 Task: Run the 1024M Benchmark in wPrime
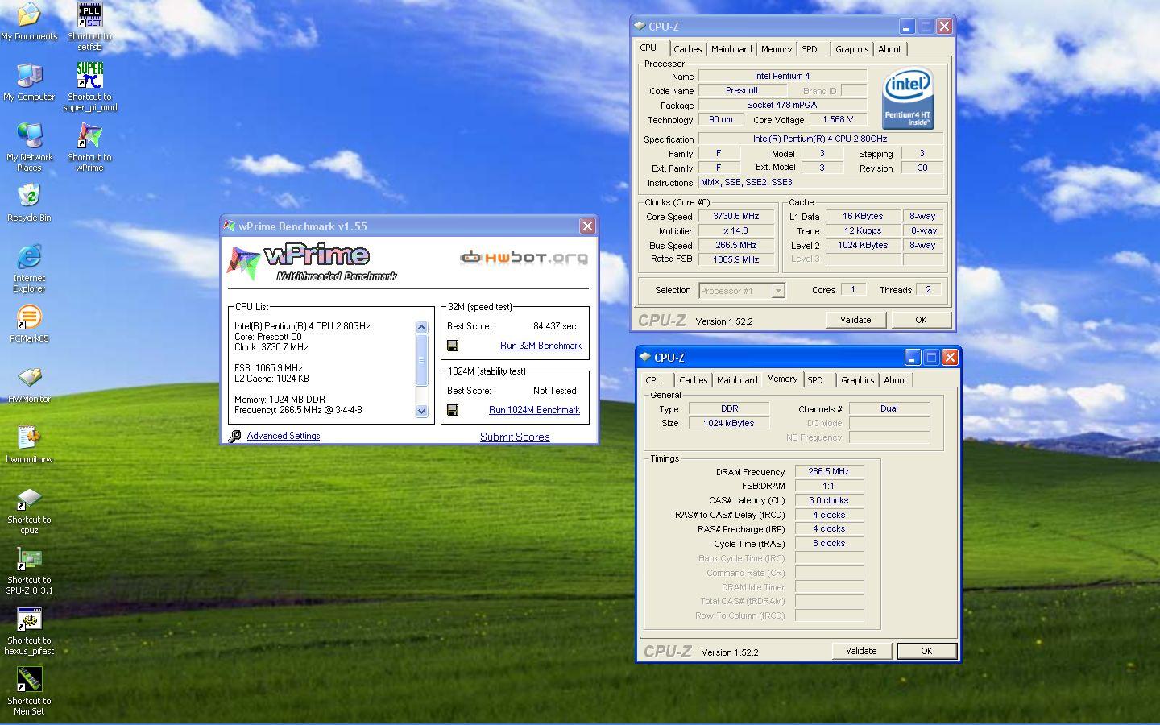[x=534, y=410]
